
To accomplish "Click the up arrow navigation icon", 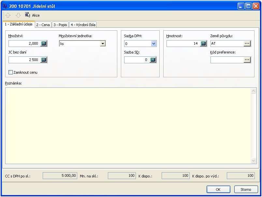I will pyautogui.click(x=8, y=15).
